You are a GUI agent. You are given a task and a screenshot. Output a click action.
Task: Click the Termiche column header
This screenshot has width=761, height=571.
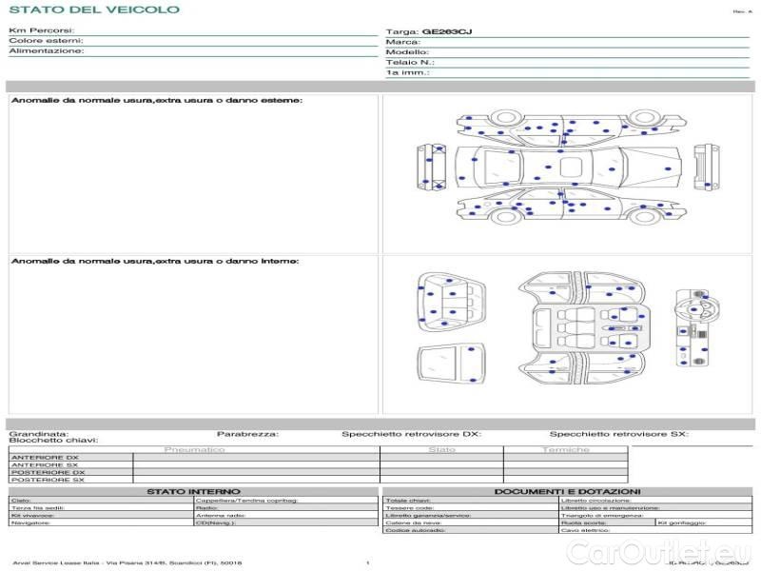[565, 449]
